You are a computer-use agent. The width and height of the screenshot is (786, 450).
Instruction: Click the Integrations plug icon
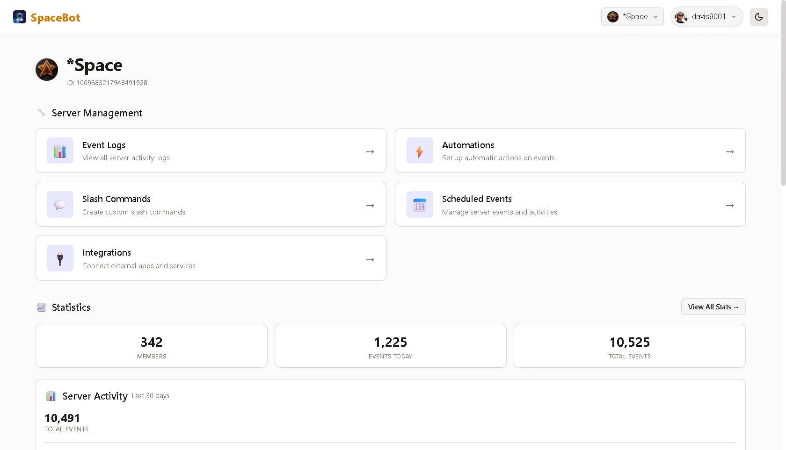coord(60,258)
